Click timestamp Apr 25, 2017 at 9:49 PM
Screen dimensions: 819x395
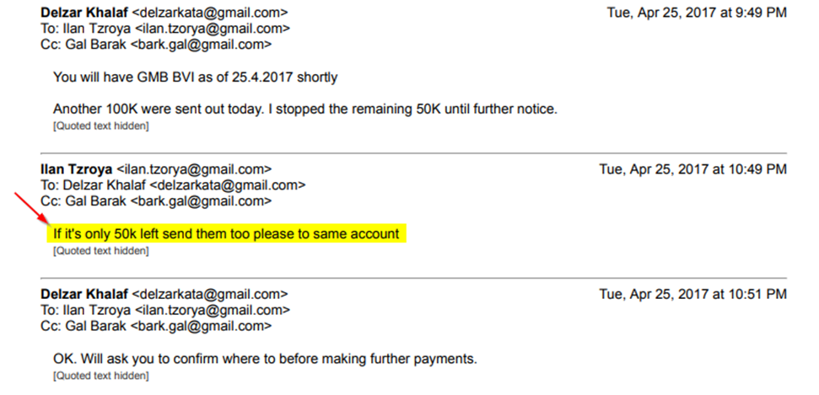click(697, 13)
